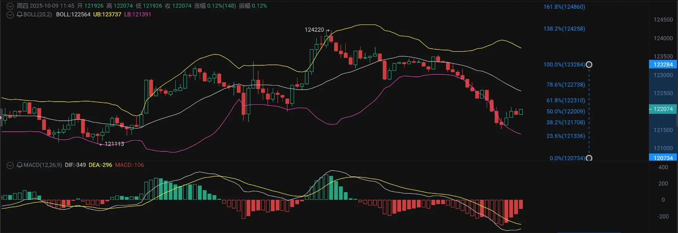Click the 低 121926 low price value

click(149, 6)
